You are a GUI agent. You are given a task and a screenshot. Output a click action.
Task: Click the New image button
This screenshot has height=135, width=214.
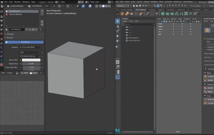[x=24, y=73]
